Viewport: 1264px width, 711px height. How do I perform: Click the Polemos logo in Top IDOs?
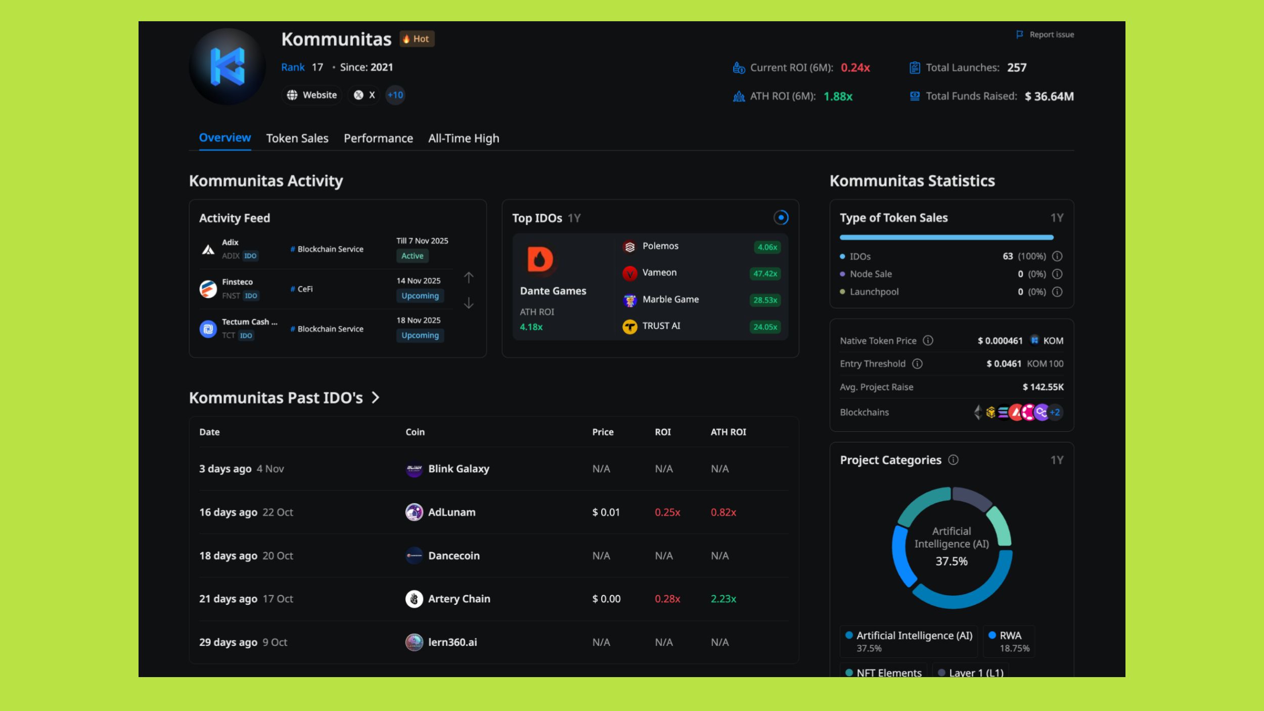[629, 246]
